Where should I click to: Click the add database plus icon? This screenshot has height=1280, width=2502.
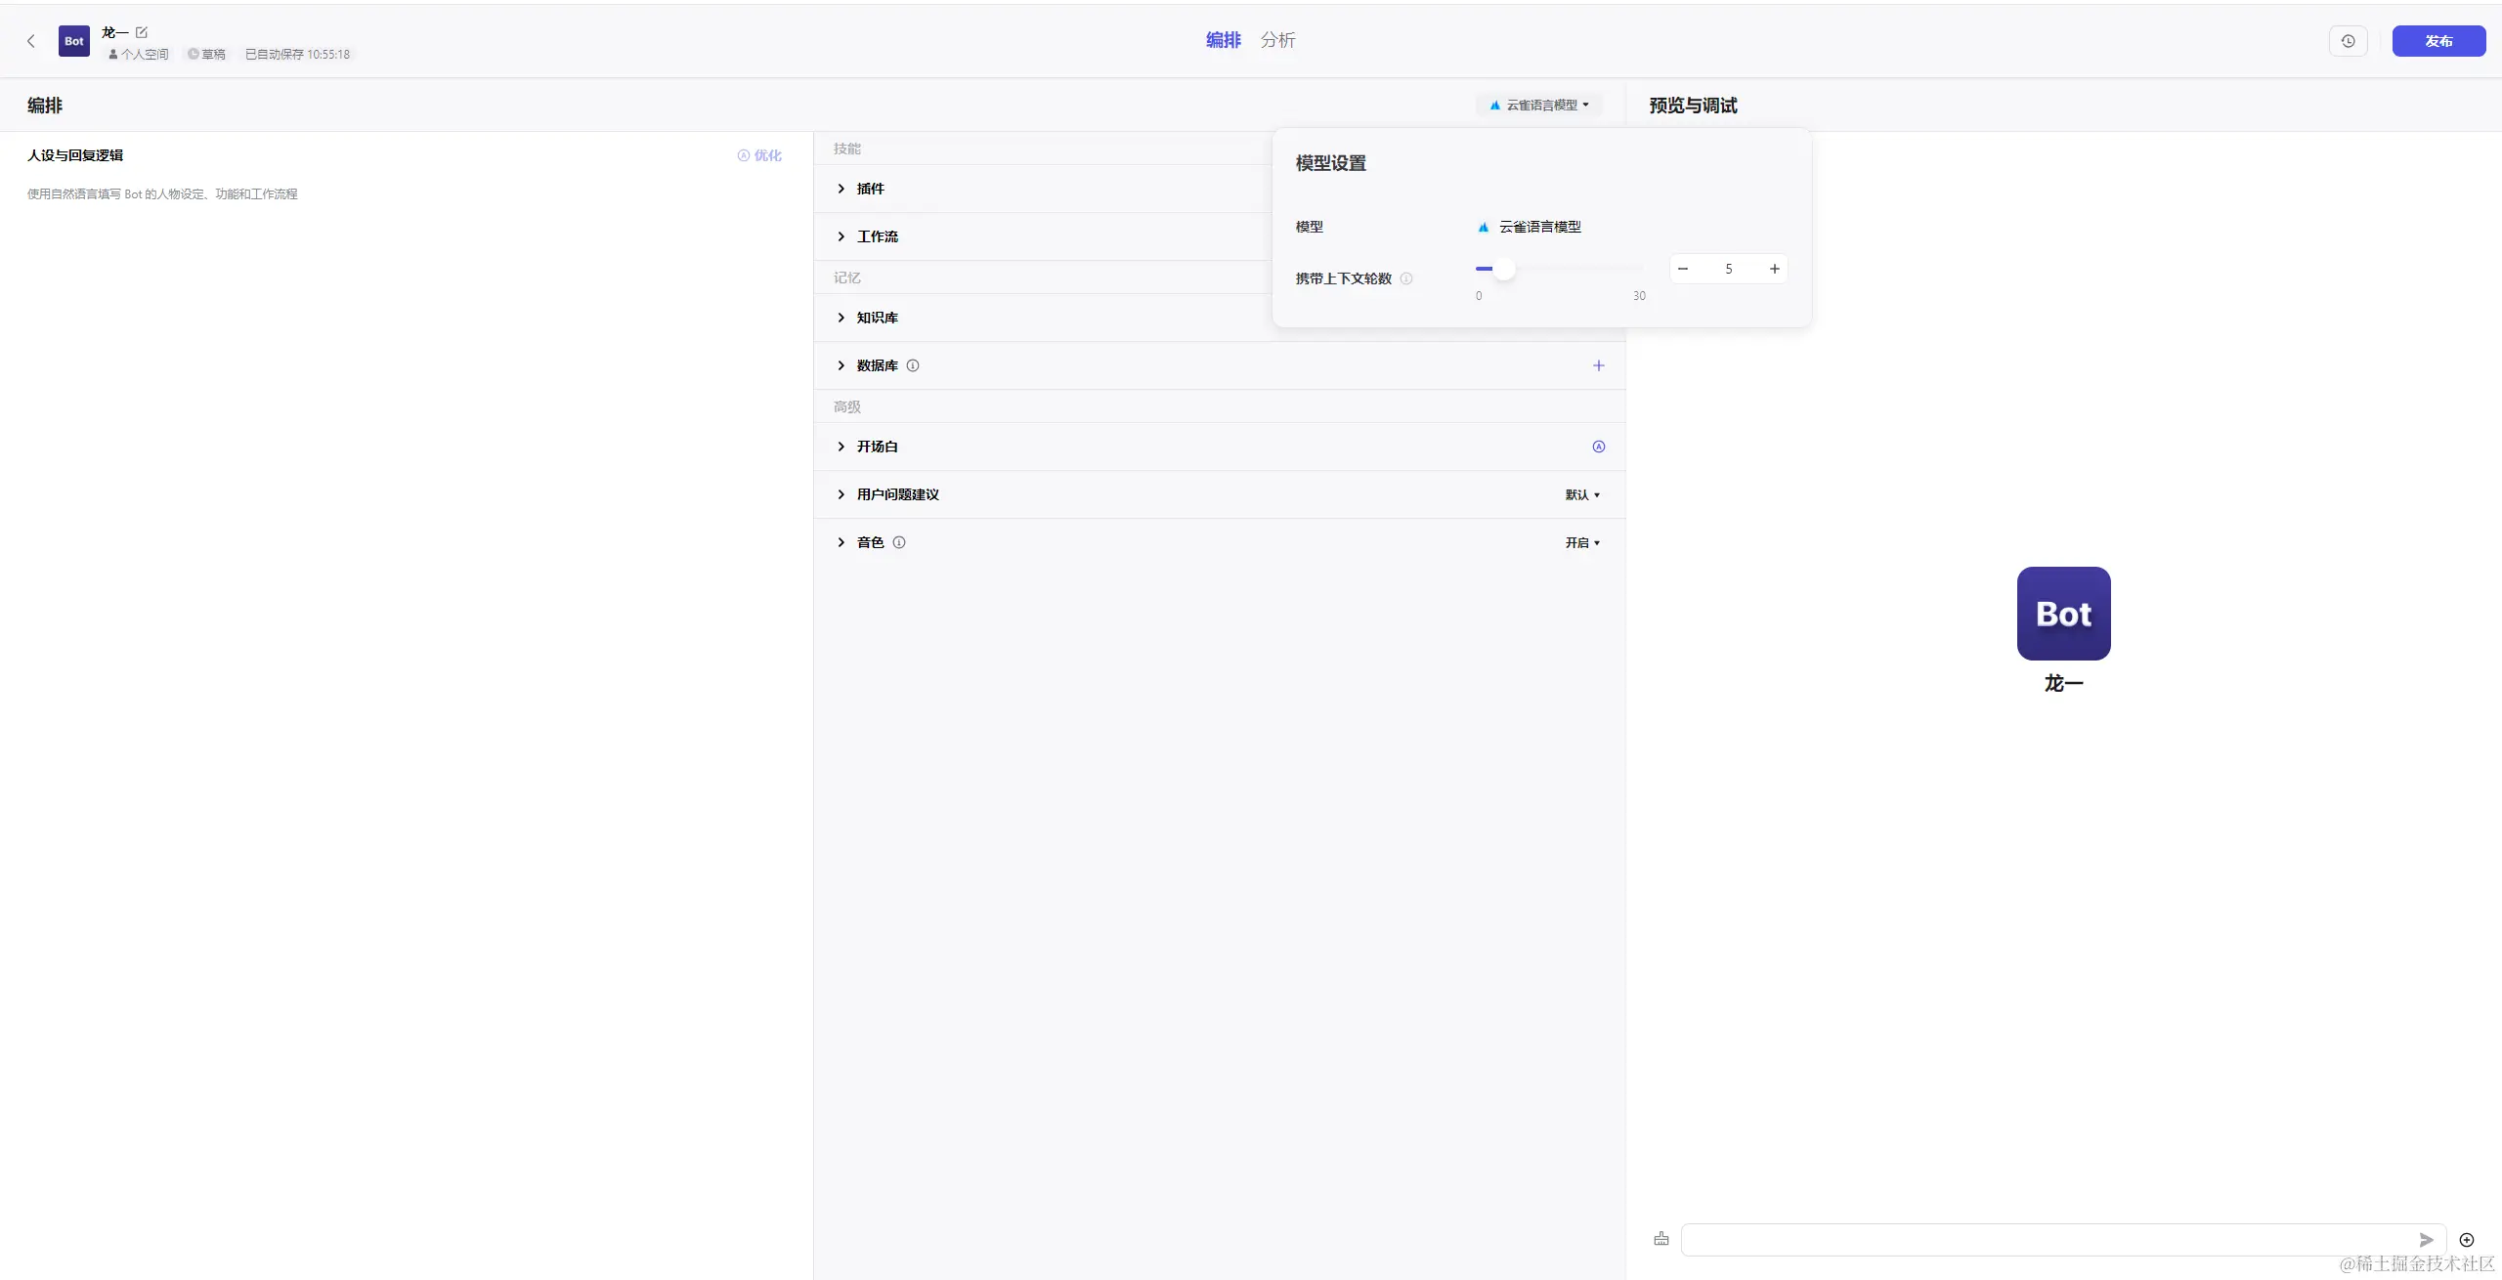pos(1599,365)
